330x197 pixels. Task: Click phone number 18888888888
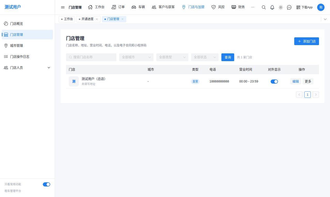pyautogui.click(x=219, y=81)
